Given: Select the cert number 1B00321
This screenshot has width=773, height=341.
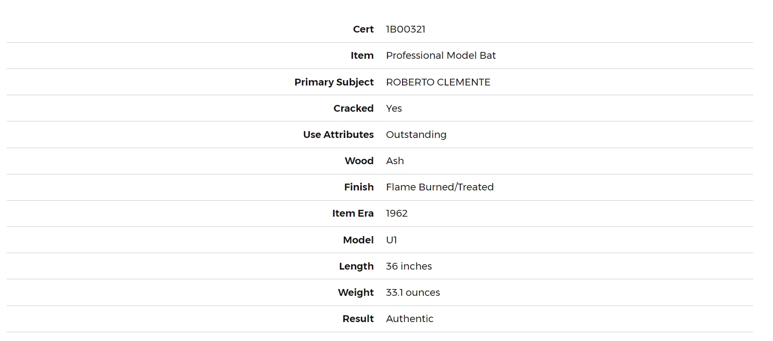Looking at the screenshot, I should pyautogui.click(x=405, y=29).
